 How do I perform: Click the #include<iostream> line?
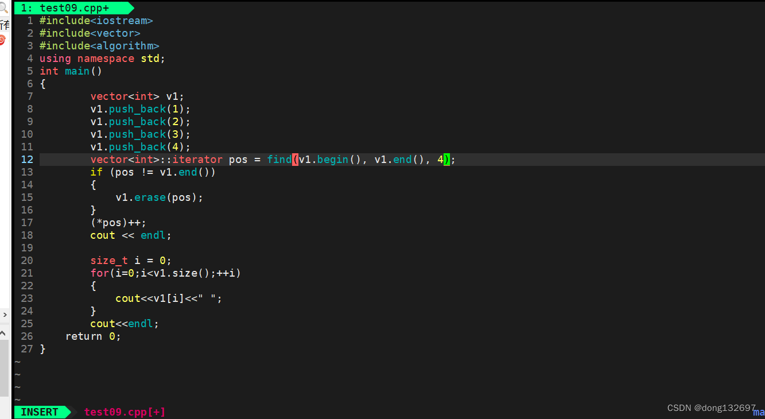click(96, 21)
